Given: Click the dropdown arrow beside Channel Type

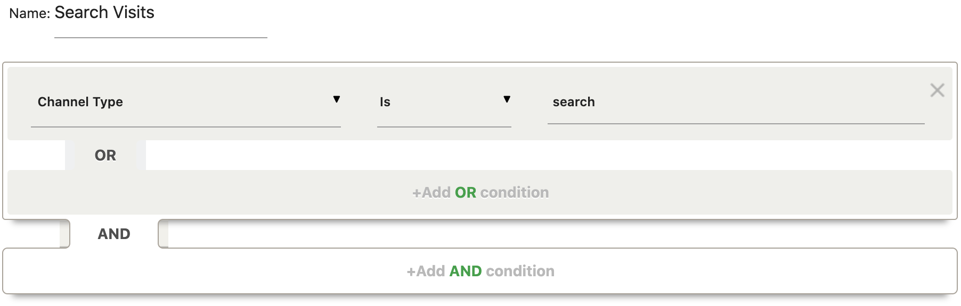Looking at the screenshot, I should coord(337,99).
